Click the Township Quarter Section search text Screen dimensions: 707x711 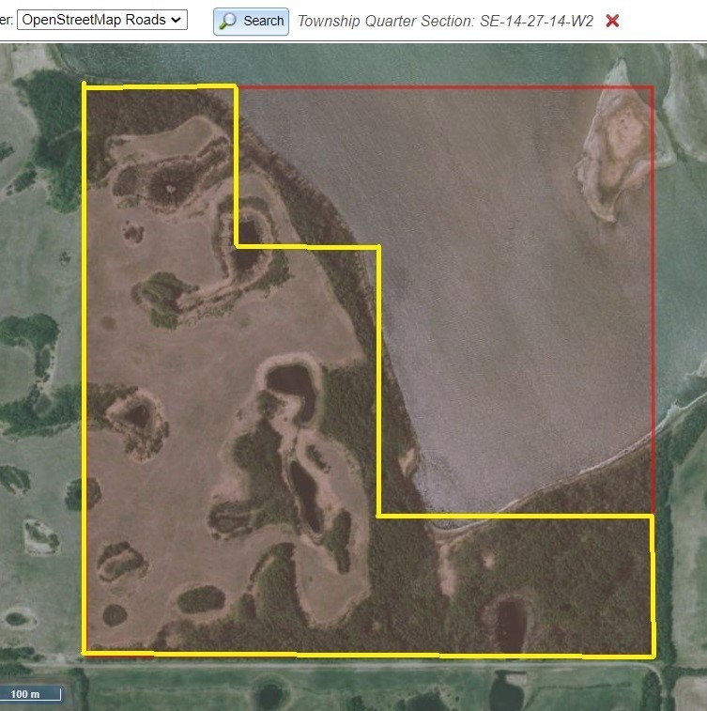point(445,21)
